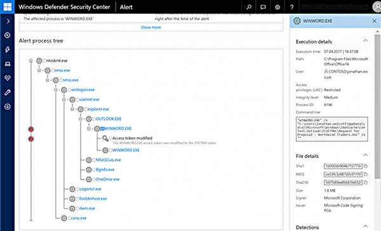
Task: Collapse the Execution details section
Action: [x=366, y=41]
